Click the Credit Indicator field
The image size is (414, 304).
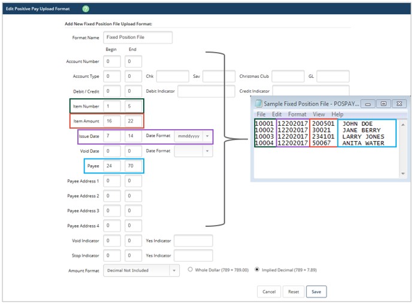(311, 91)
